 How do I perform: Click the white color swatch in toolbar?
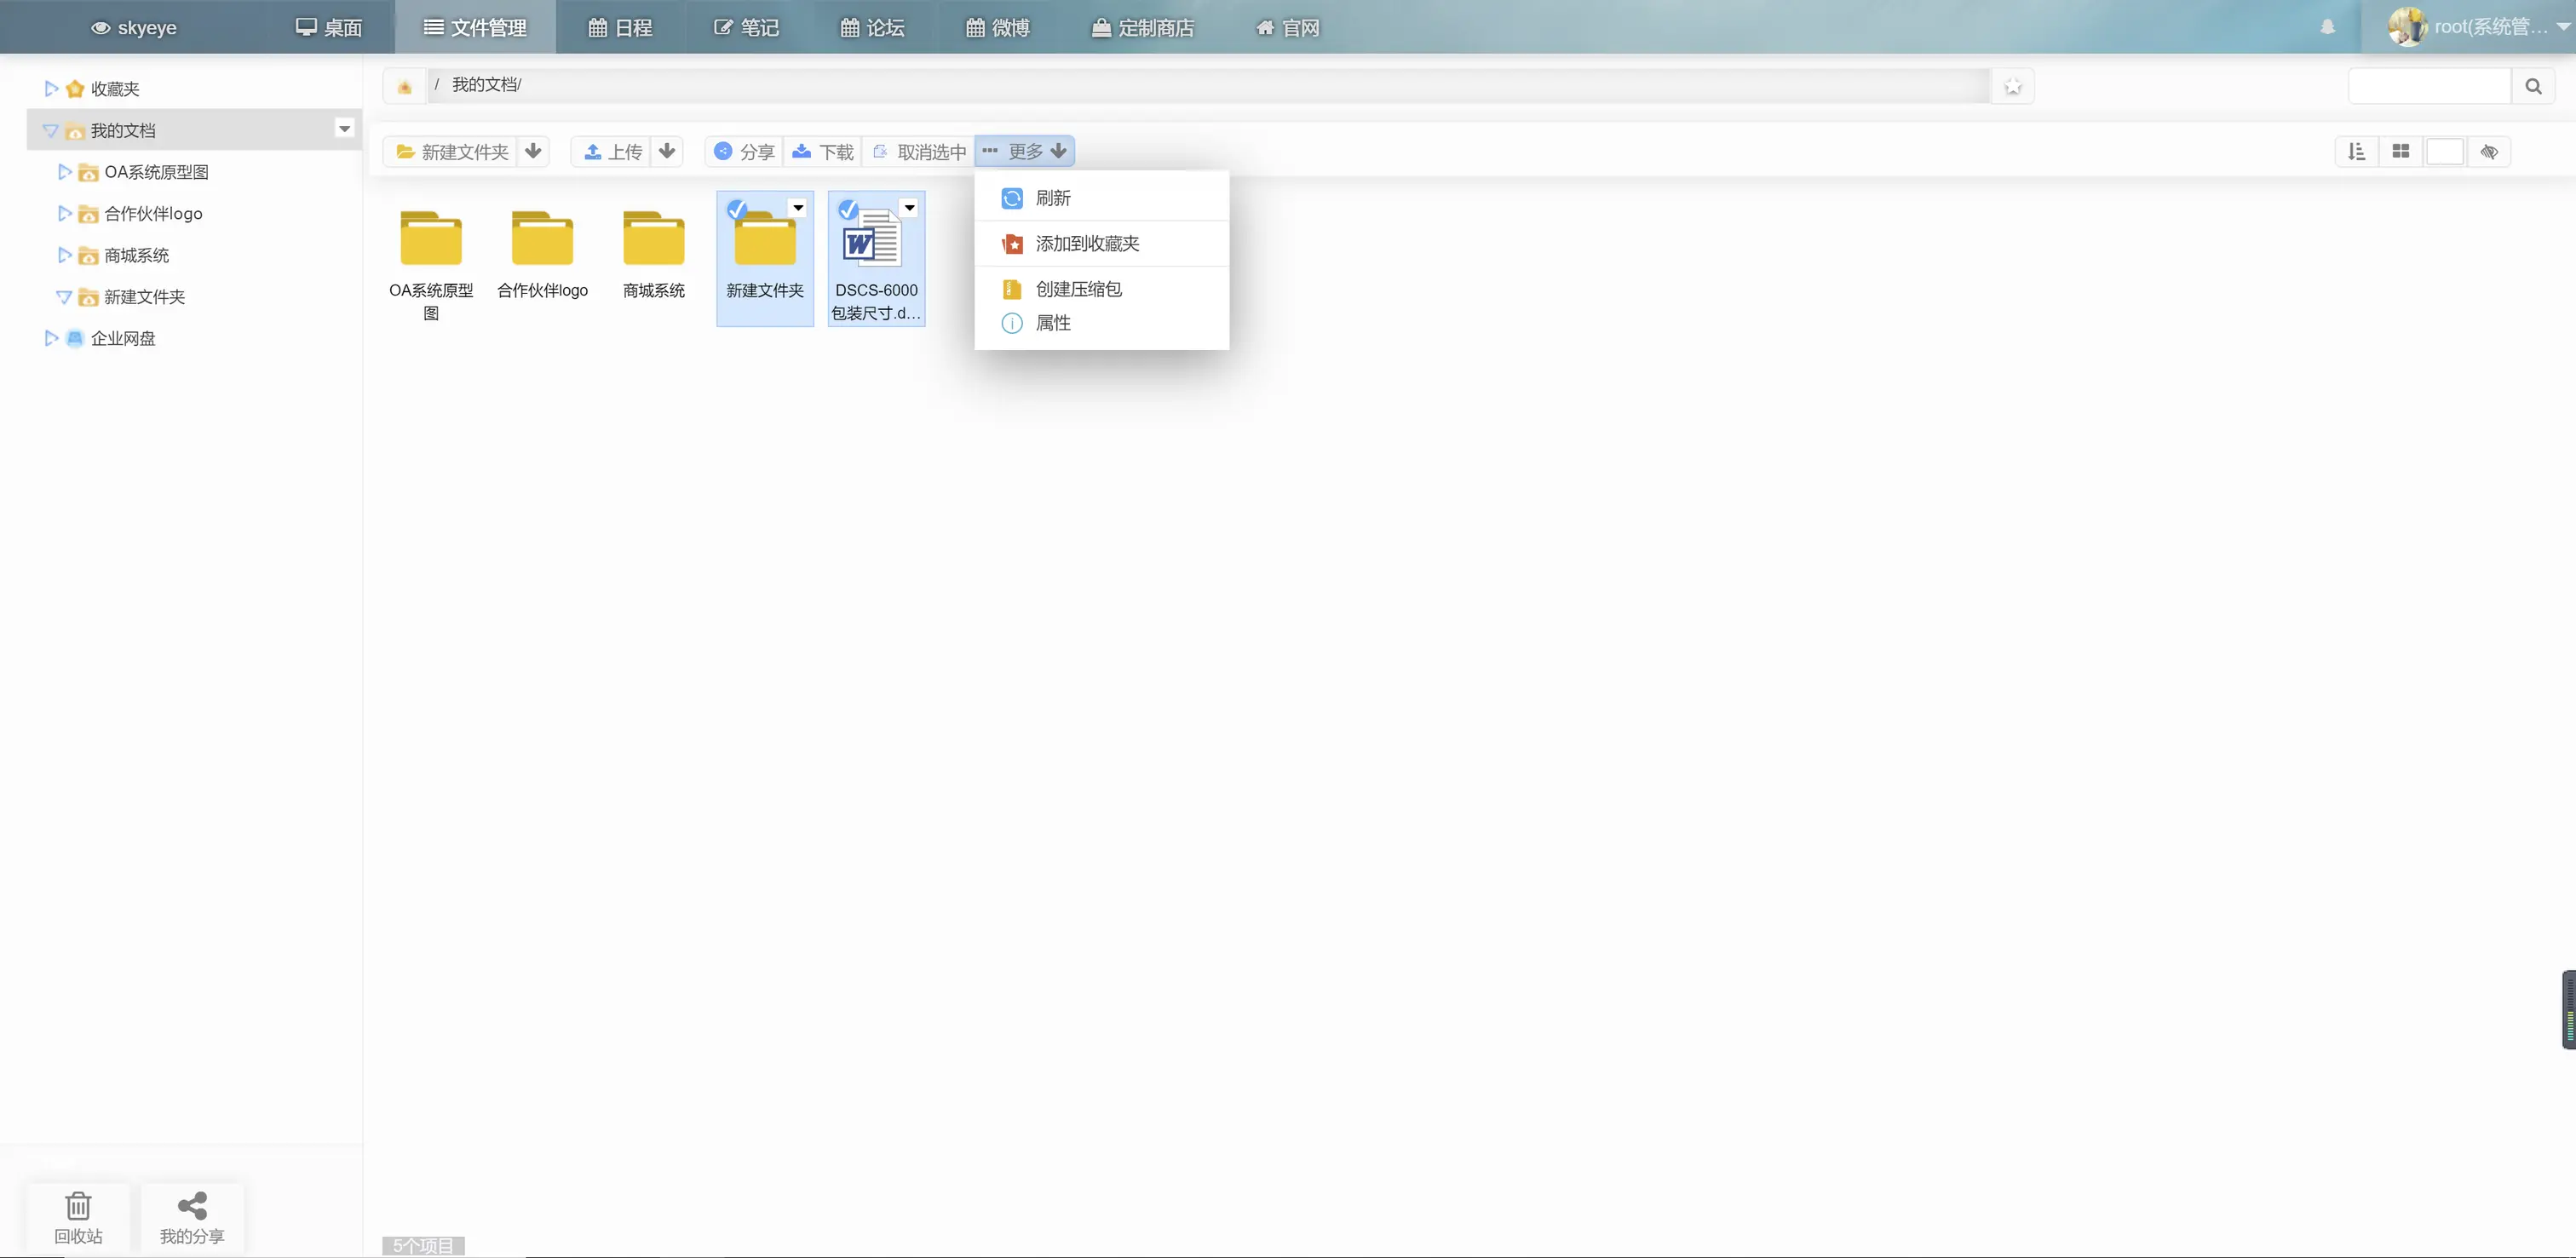(x=2445, y=151)
